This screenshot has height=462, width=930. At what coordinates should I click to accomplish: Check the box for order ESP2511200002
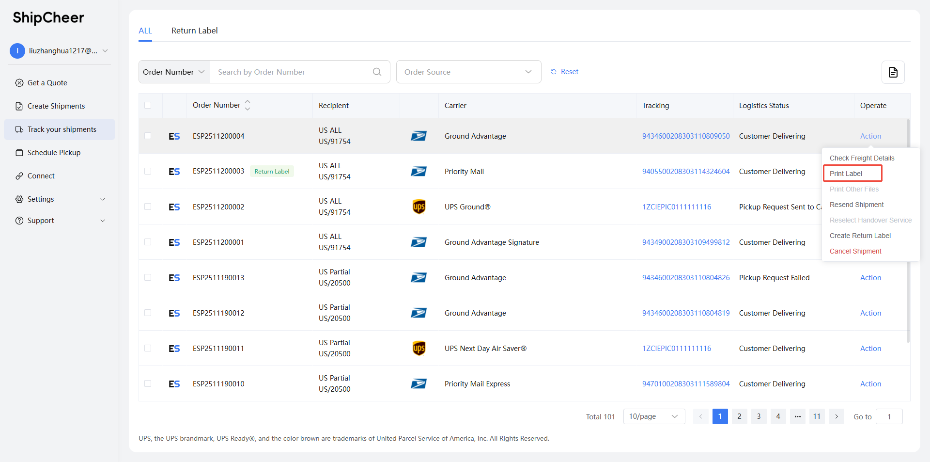[148, 207]
